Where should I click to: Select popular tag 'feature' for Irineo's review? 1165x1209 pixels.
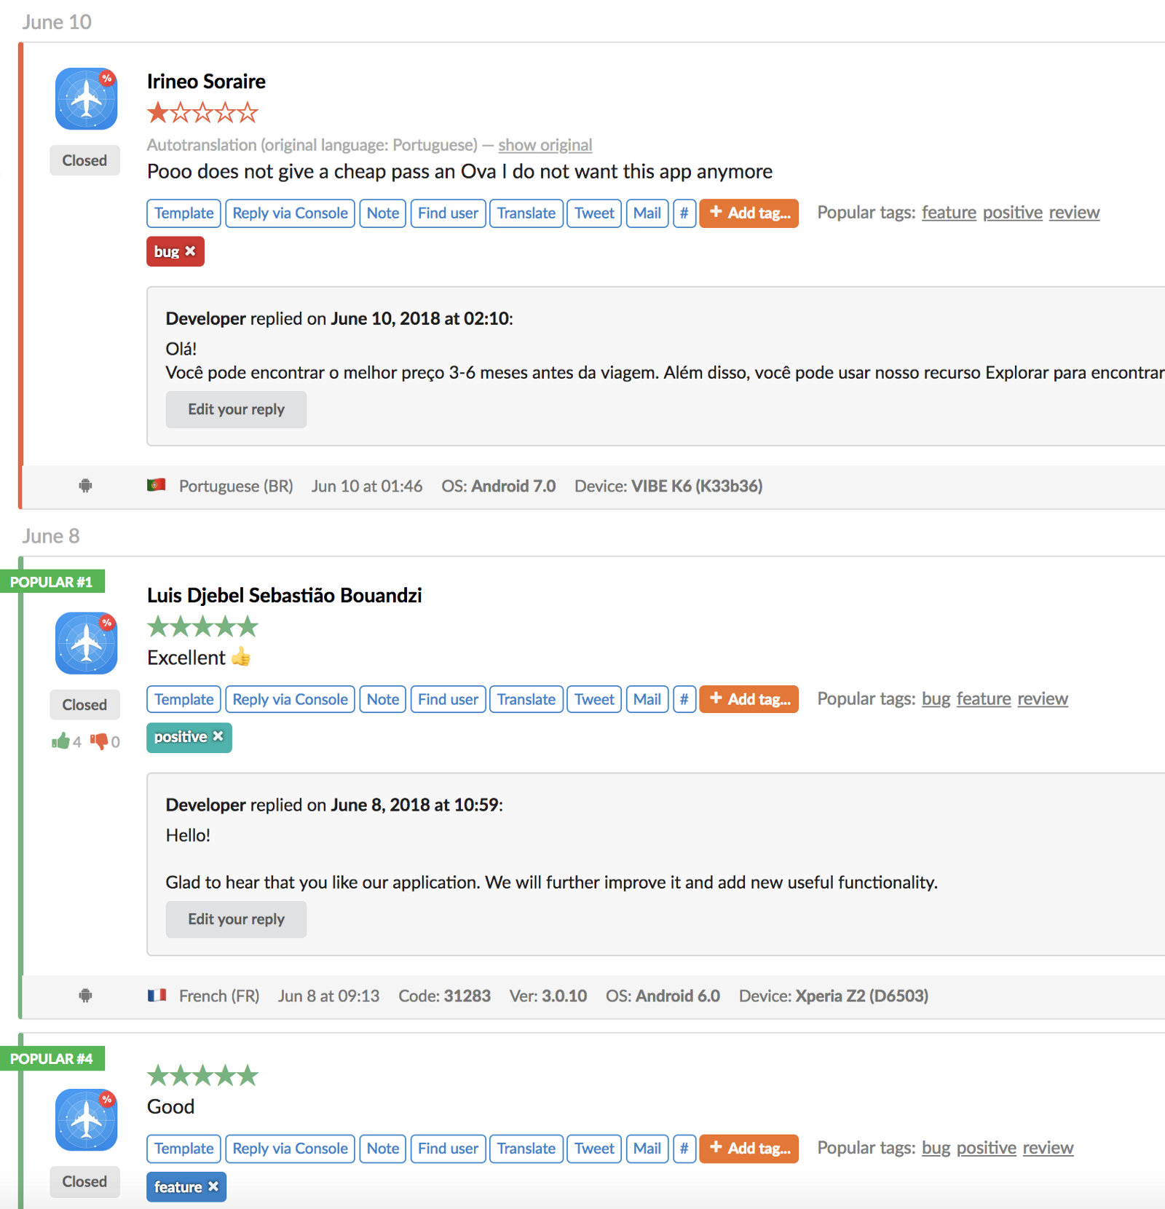[x=948, y=213]
